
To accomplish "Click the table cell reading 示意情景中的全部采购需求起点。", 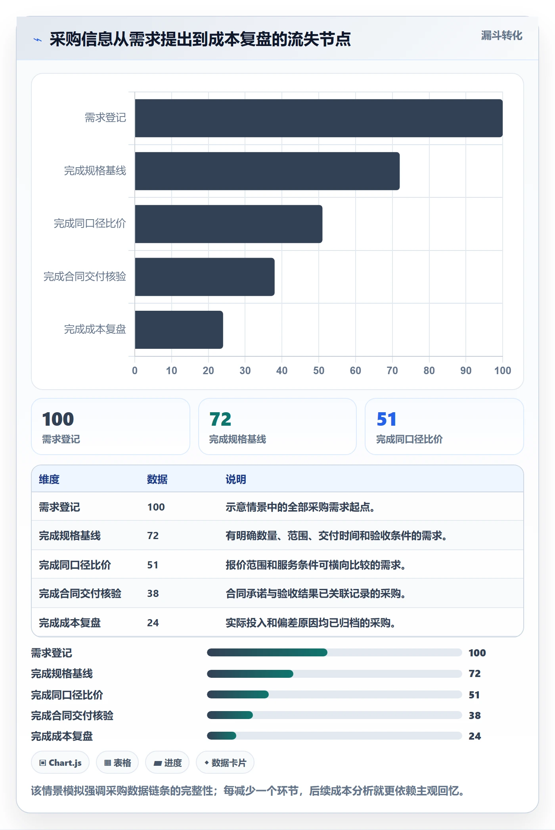I will coord(300,507).
